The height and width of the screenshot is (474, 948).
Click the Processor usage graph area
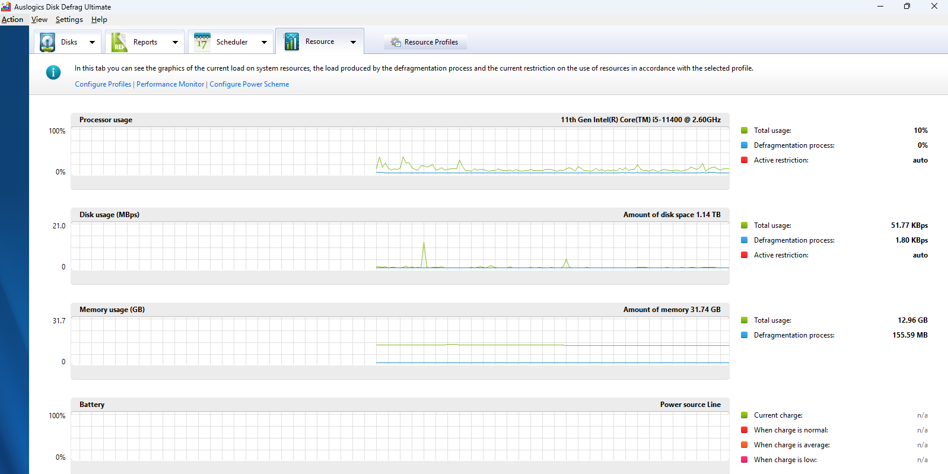click(399, 151)
